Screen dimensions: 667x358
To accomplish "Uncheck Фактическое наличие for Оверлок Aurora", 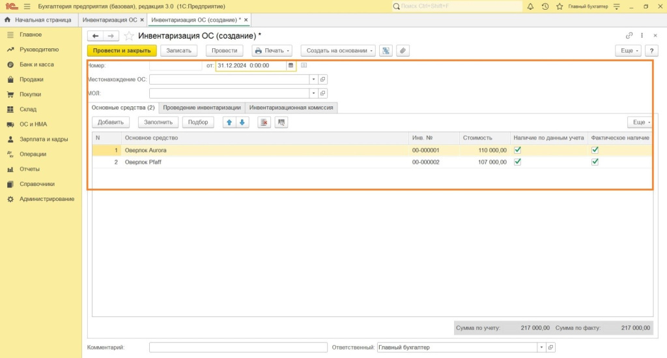I will (595, 150).
